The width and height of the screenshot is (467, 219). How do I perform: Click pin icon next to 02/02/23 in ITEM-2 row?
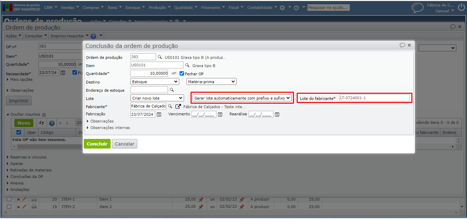point(242,207)
